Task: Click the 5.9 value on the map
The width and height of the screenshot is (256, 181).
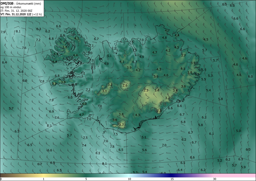Action: (x=243, y=167)
